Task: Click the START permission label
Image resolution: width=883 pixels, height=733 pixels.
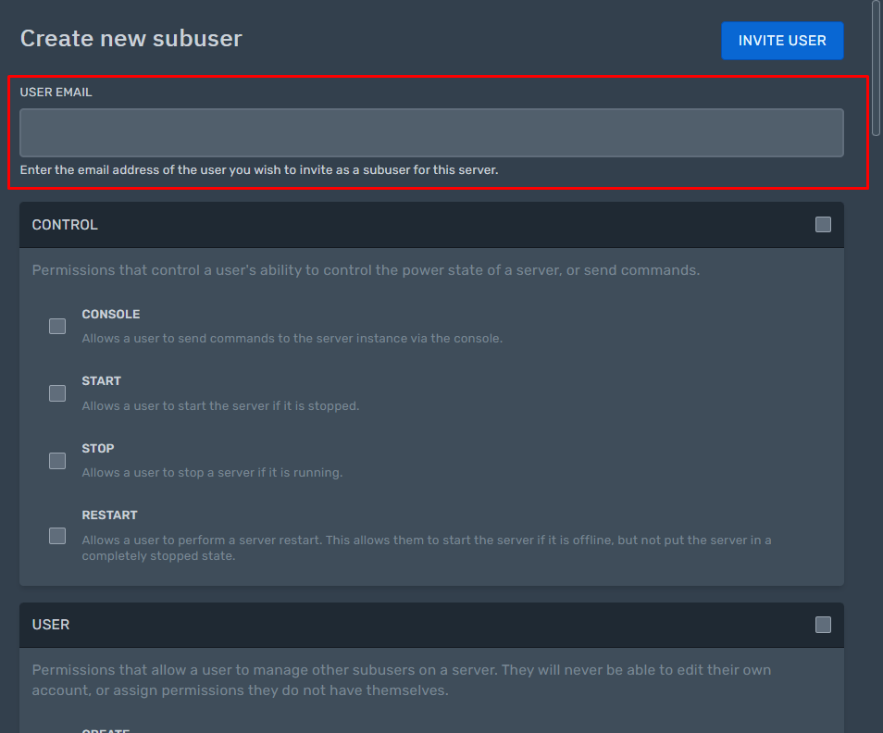Action: click(x=102, y=381)
